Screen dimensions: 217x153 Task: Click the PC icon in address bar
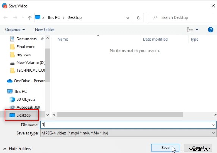coord(38,17)
